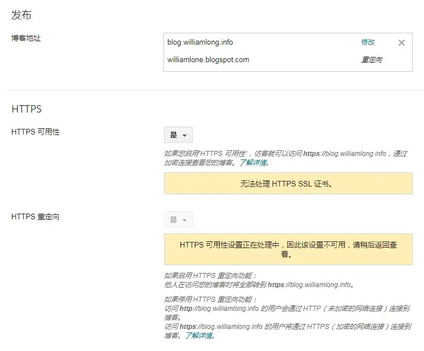Open the HTTPS 可用性 dropdown
This screenshot has width=424, height=351.
click(x=178, y=135)
